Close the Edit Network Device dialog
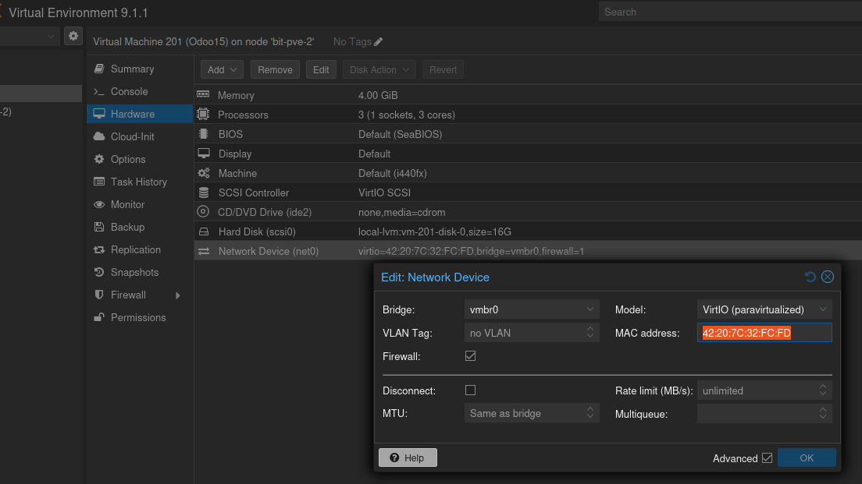 828,277
